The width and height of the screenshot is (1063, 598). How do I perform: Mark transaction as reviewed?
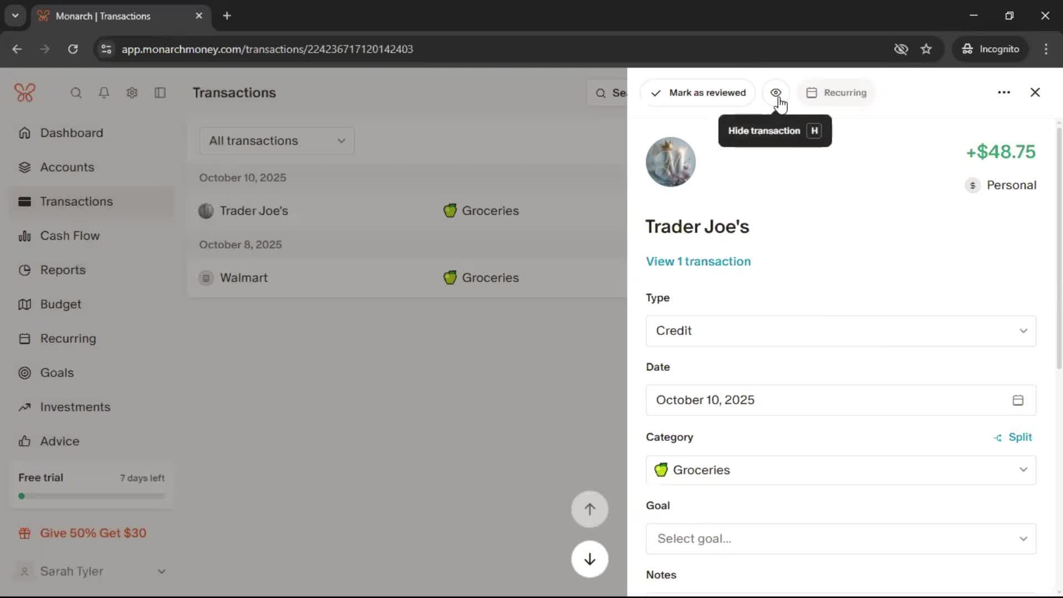tap(698, 92)
